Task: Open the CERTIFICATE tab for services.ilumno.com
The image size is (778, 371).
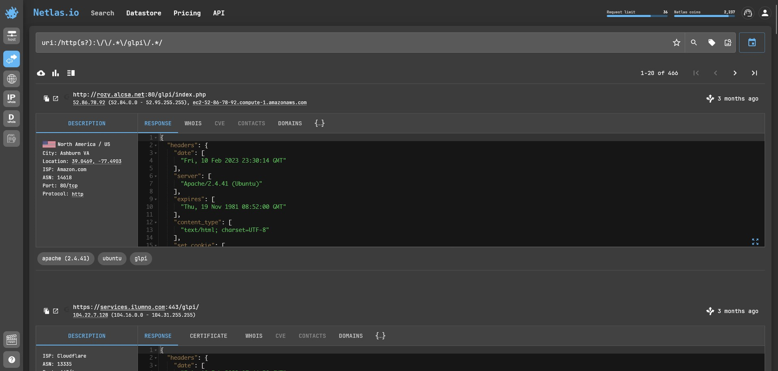Action: click(x=208, y=336)
